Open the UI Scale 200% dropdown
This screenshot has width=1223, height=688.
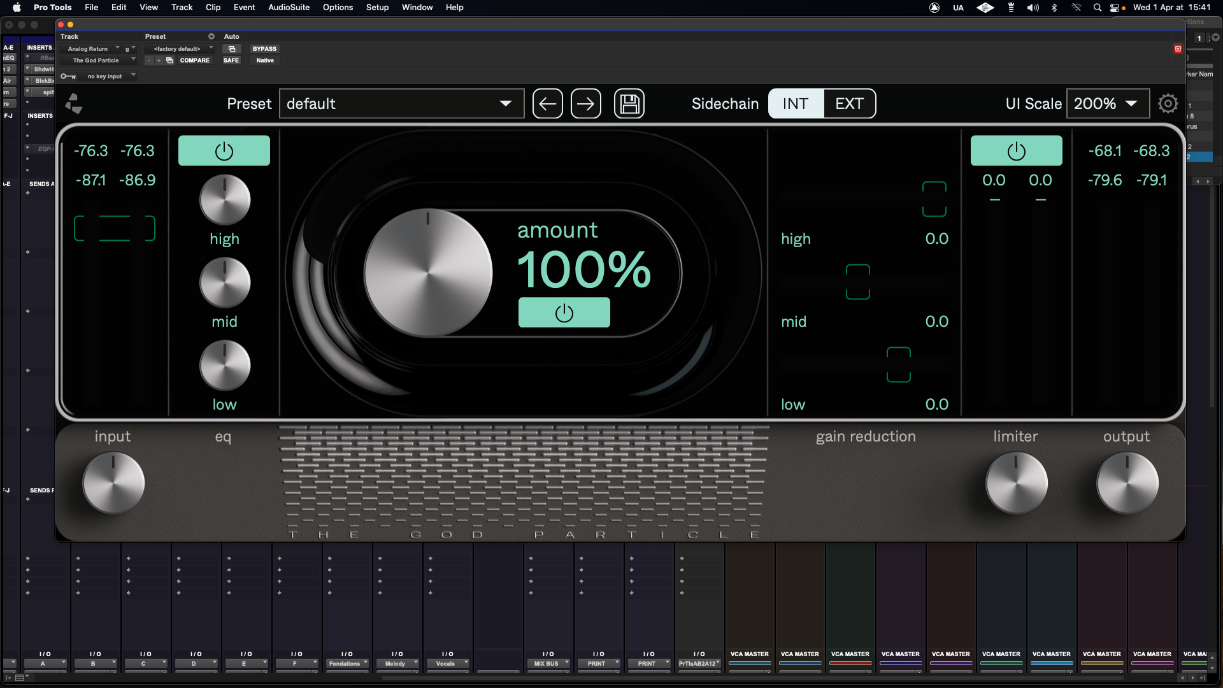tap(1107, 103)
